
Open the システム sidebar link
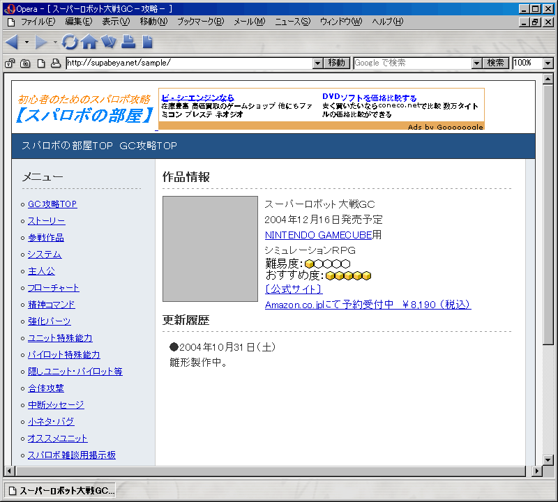(x=45, y=254)
